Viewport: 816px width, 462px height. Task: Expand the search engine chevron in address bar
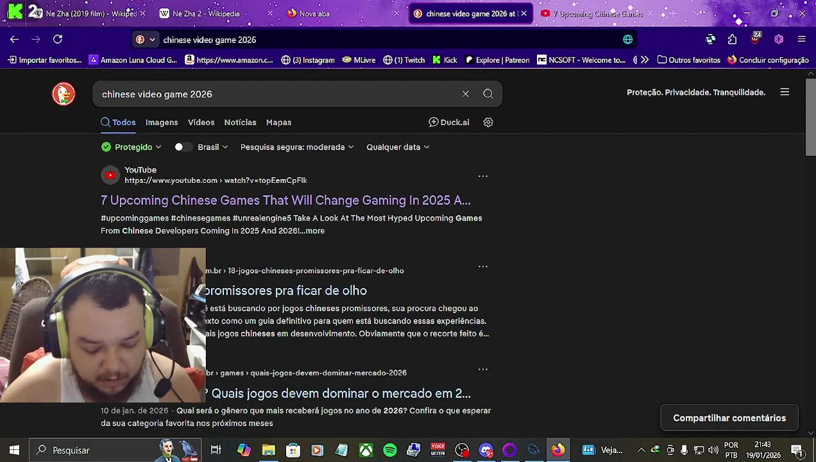tap(152, 39)
